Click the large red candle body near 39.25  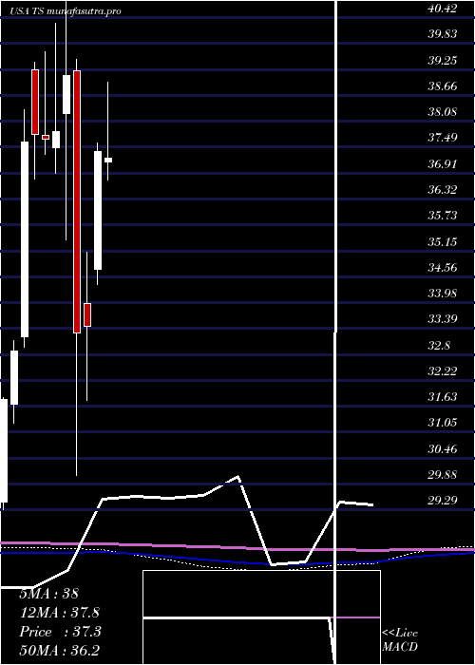tap(77, 201)
